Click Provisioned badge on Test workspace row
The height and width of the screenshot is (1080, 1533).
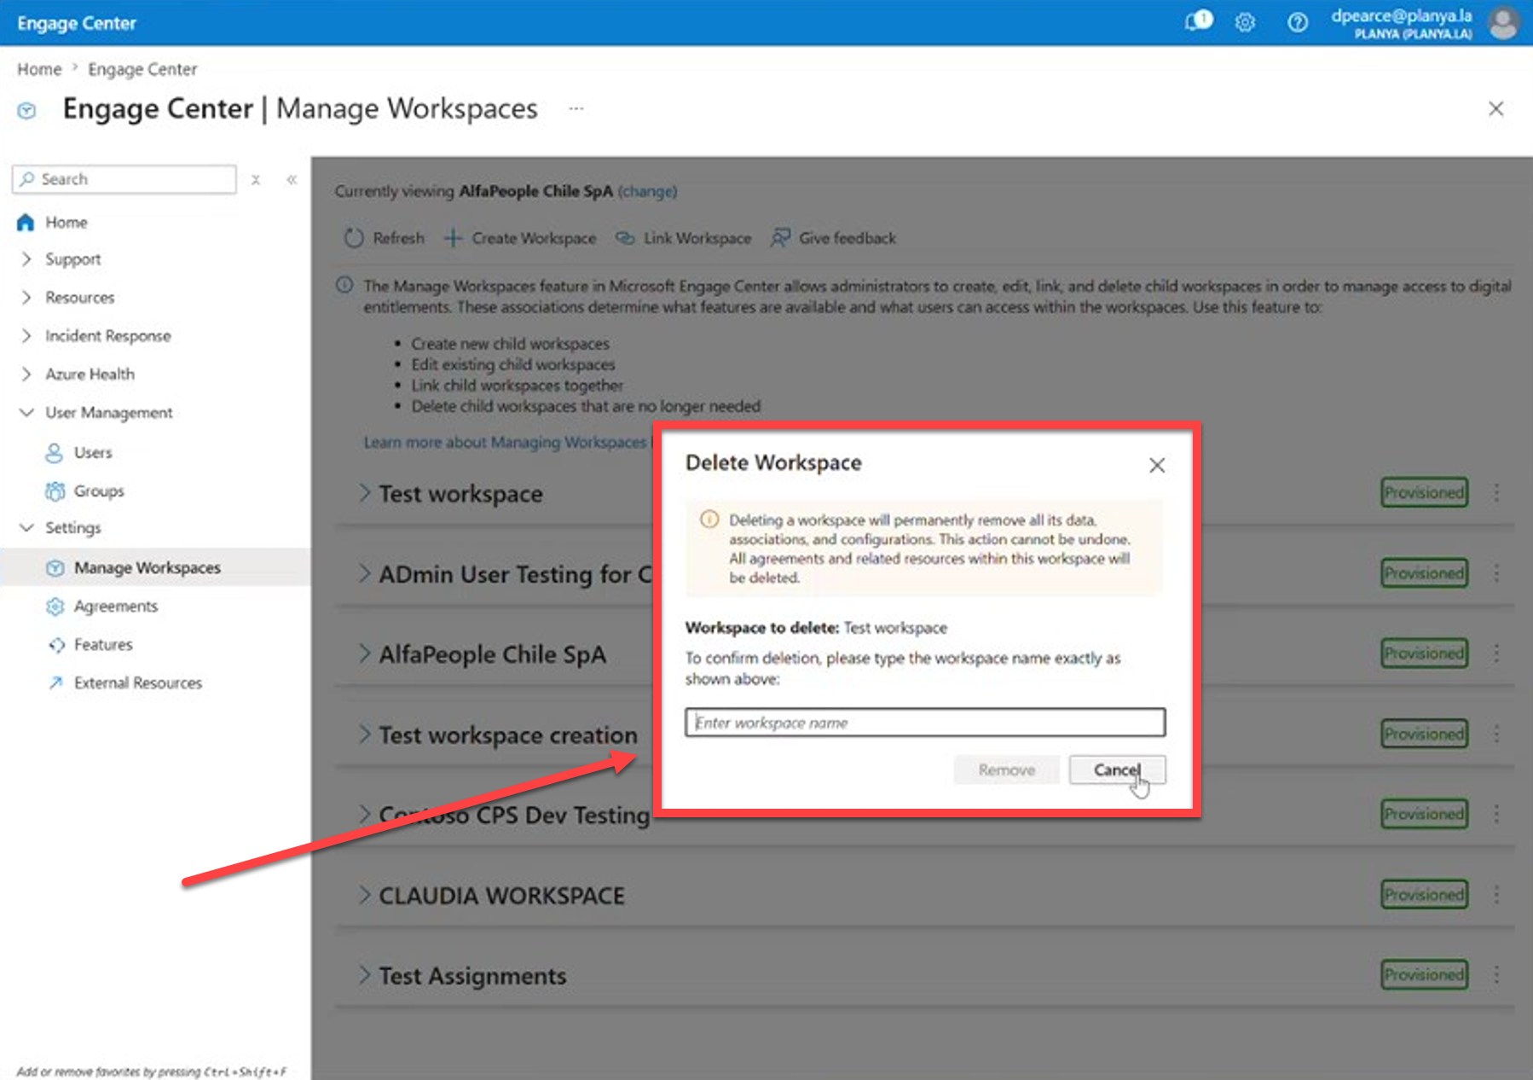pyautogui.click(x=1425, y=492)
